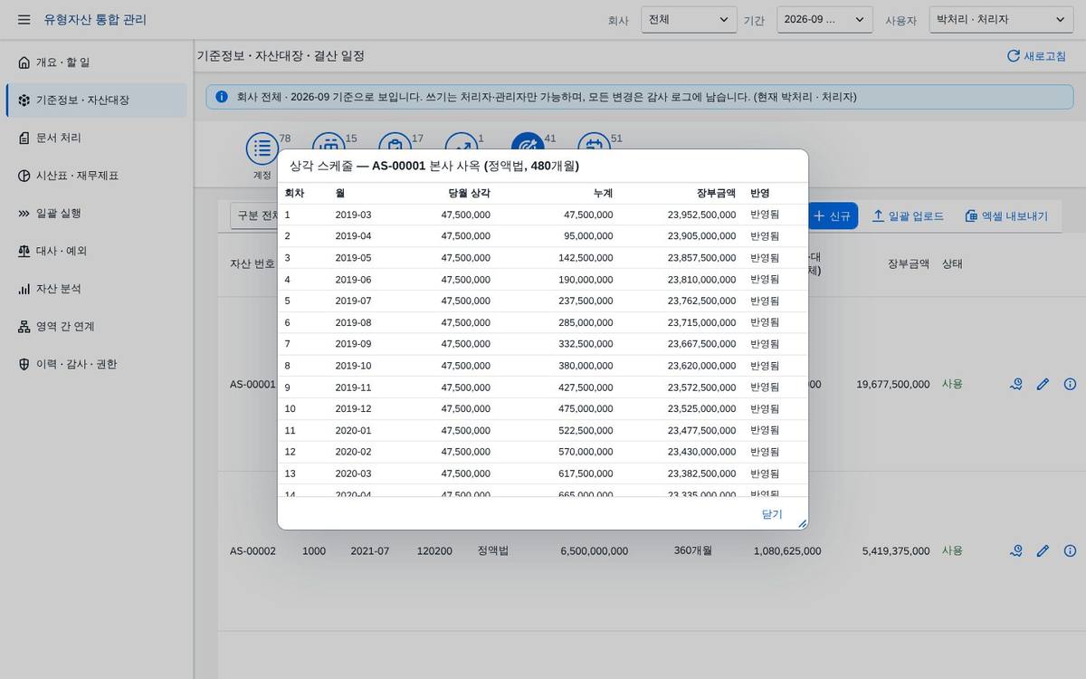Click book value 23,525,000,000

point(701,408)
